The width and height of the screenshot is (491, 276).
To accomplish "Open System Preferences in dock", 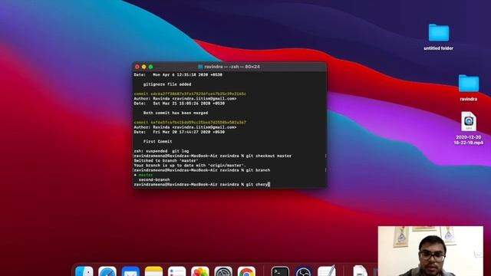I will click(x=223, y=271).
